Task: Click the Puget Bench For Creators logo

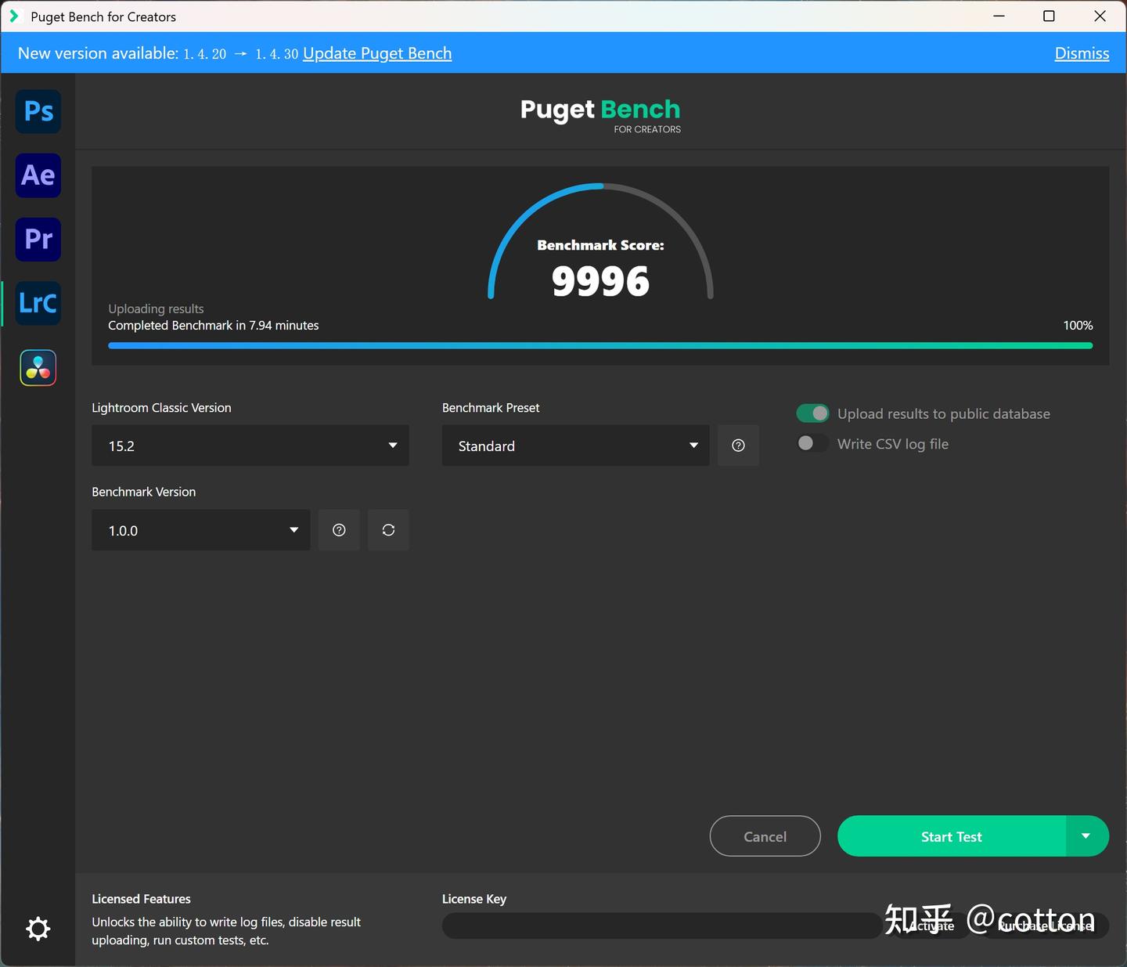Action: (600, 115)
